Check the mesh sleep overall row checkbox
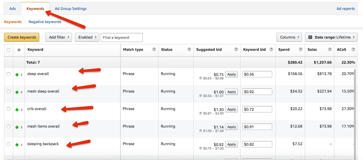 [8, 91]
